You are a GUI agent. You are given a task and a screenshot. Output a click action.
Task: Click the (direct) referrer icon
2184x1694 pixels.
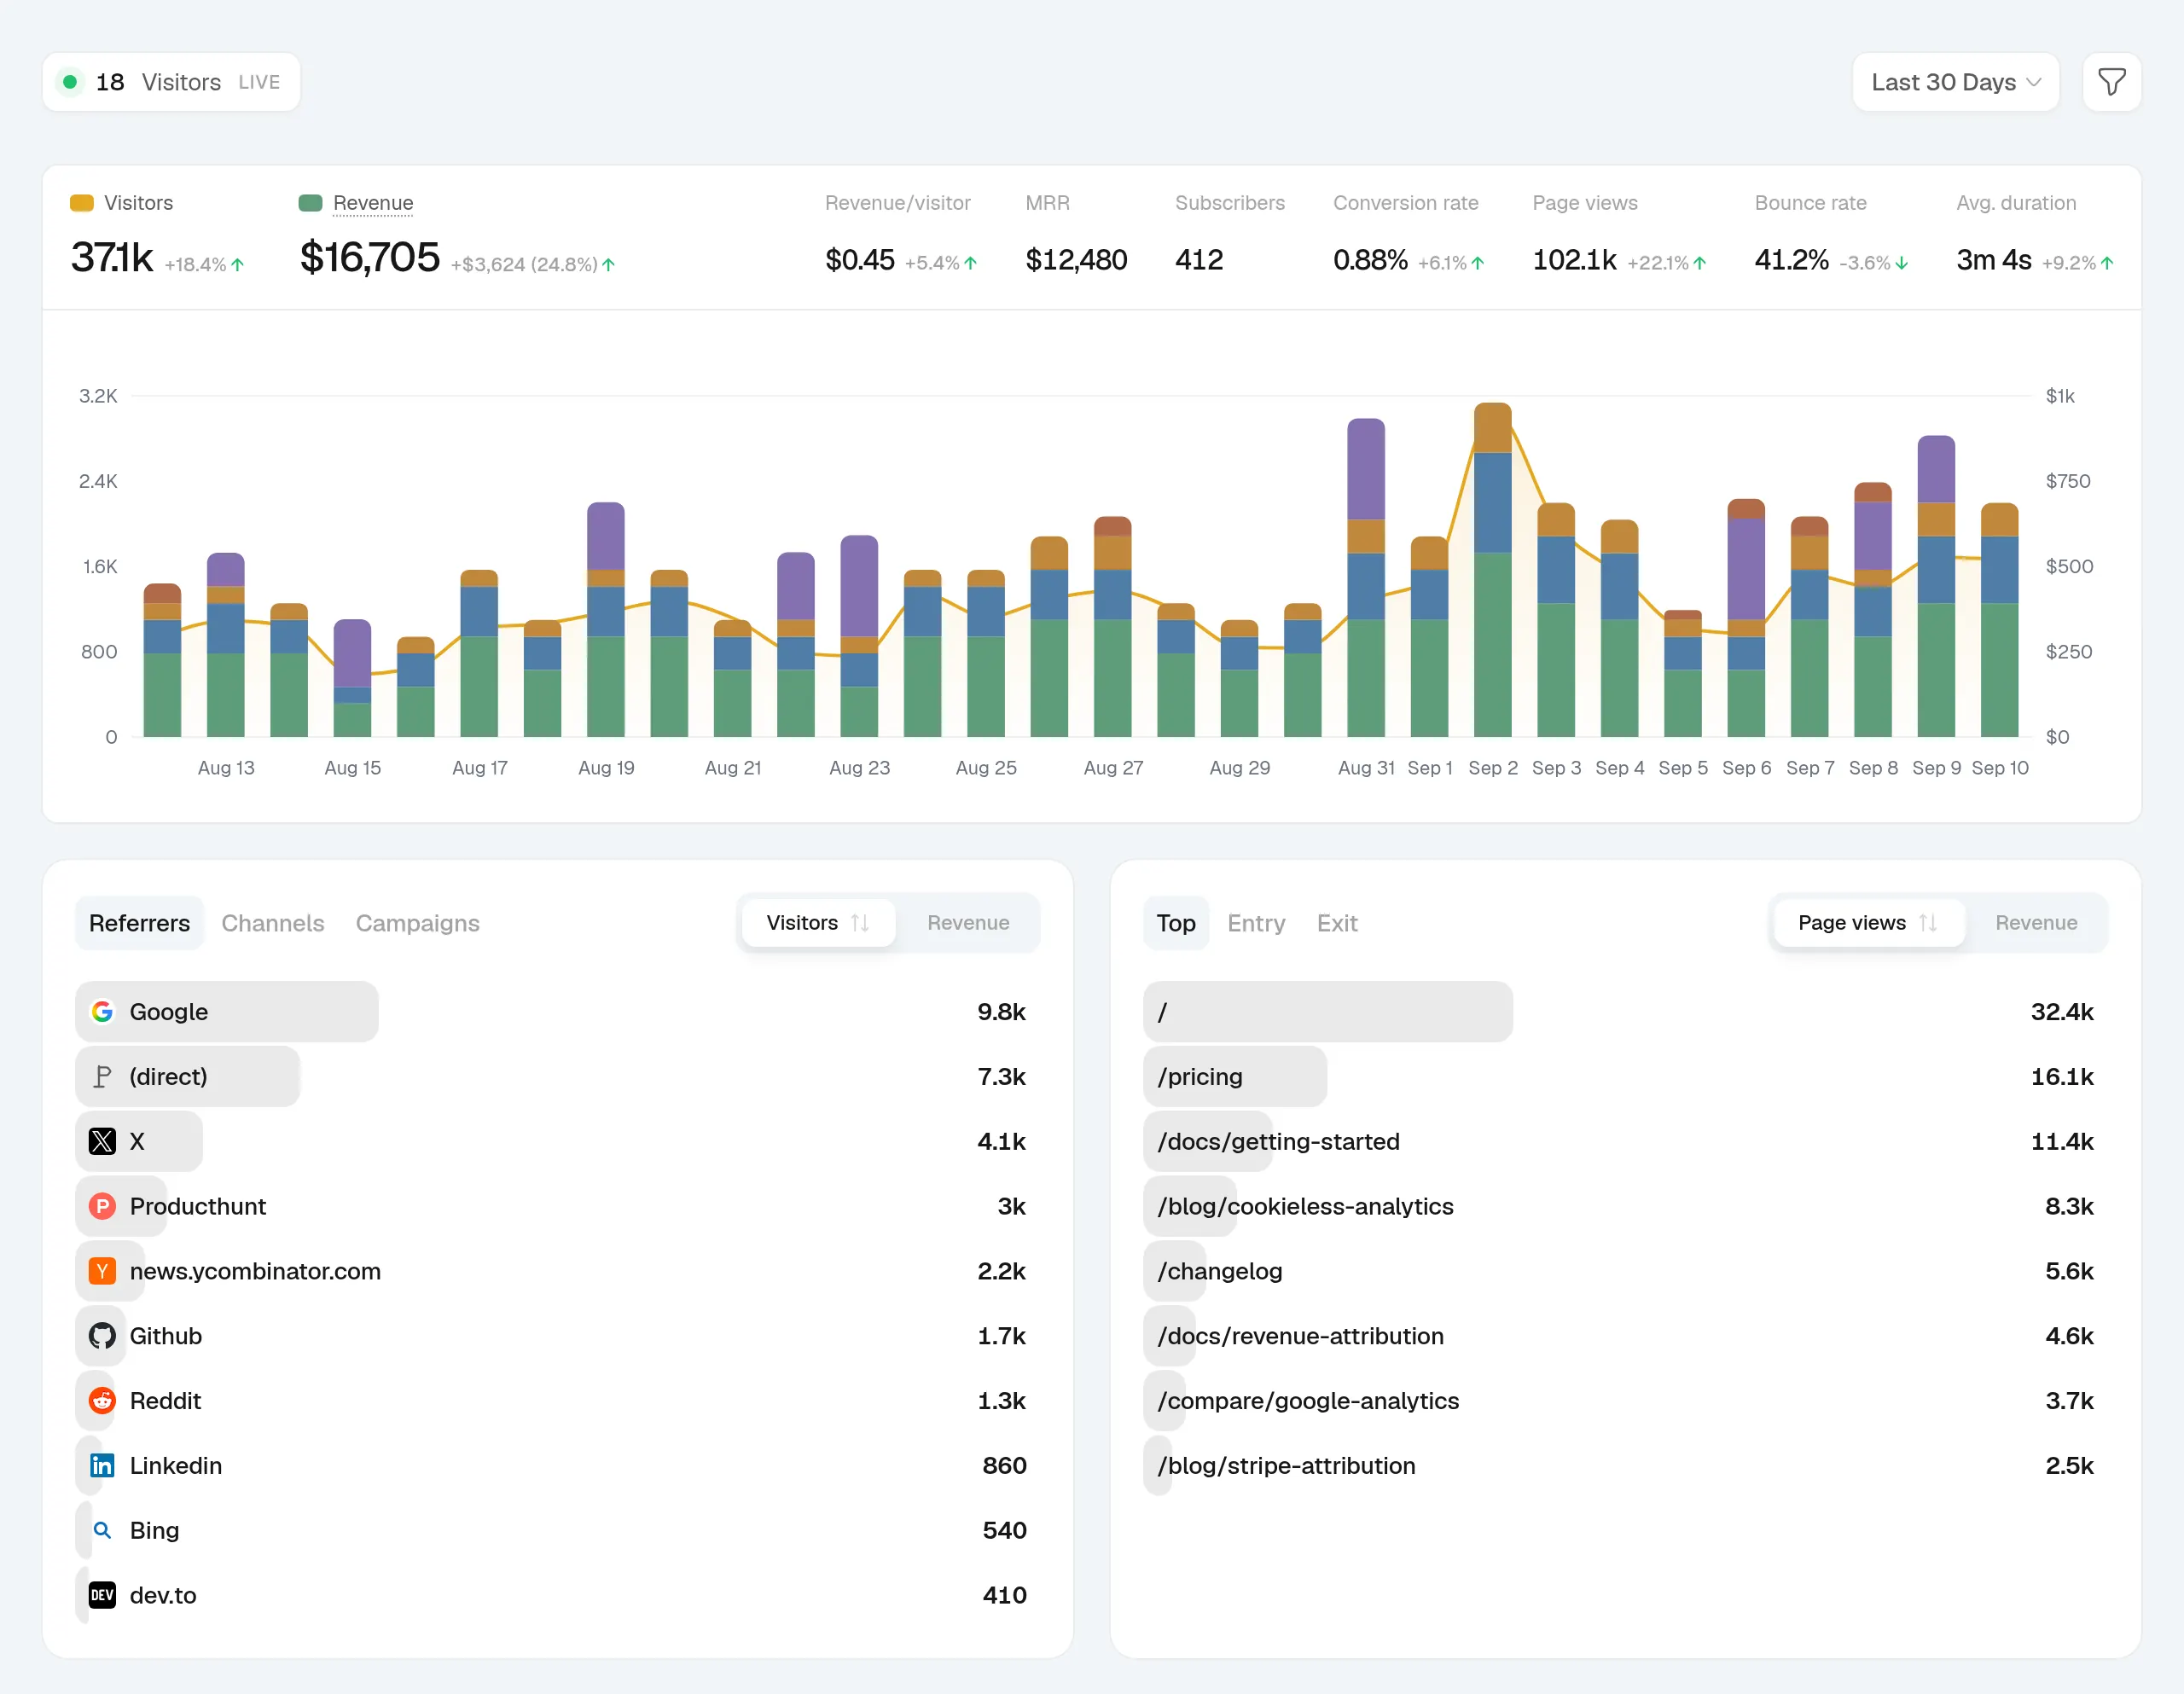point(102,1077)
